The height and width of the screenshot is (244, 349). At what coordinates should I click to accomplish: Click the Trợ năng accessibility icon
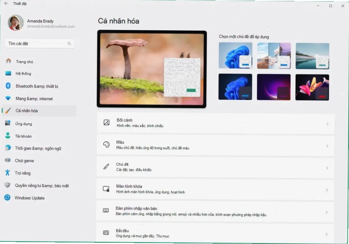(8, 173)
